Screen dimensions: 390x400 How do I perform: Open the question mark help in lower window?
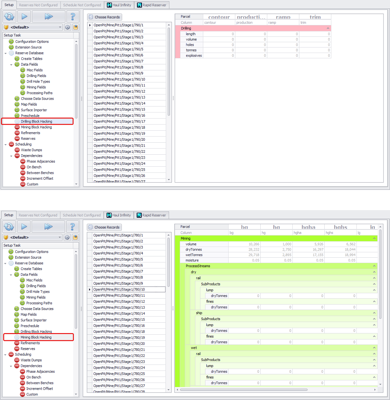[x=72, y=227]
